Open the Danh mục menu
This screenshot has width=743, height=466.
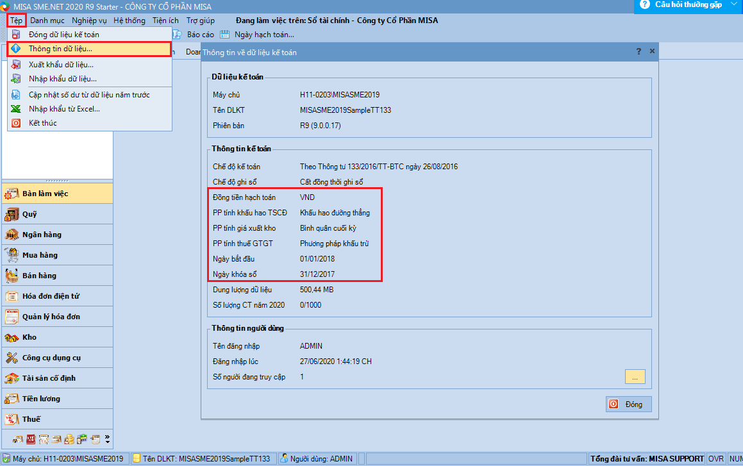[x=47, y=21]
